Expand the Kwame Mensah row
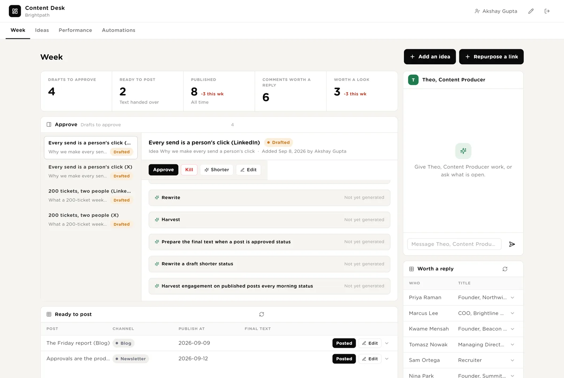The height and width of the screenshot is (378, 564). [512, 329]
